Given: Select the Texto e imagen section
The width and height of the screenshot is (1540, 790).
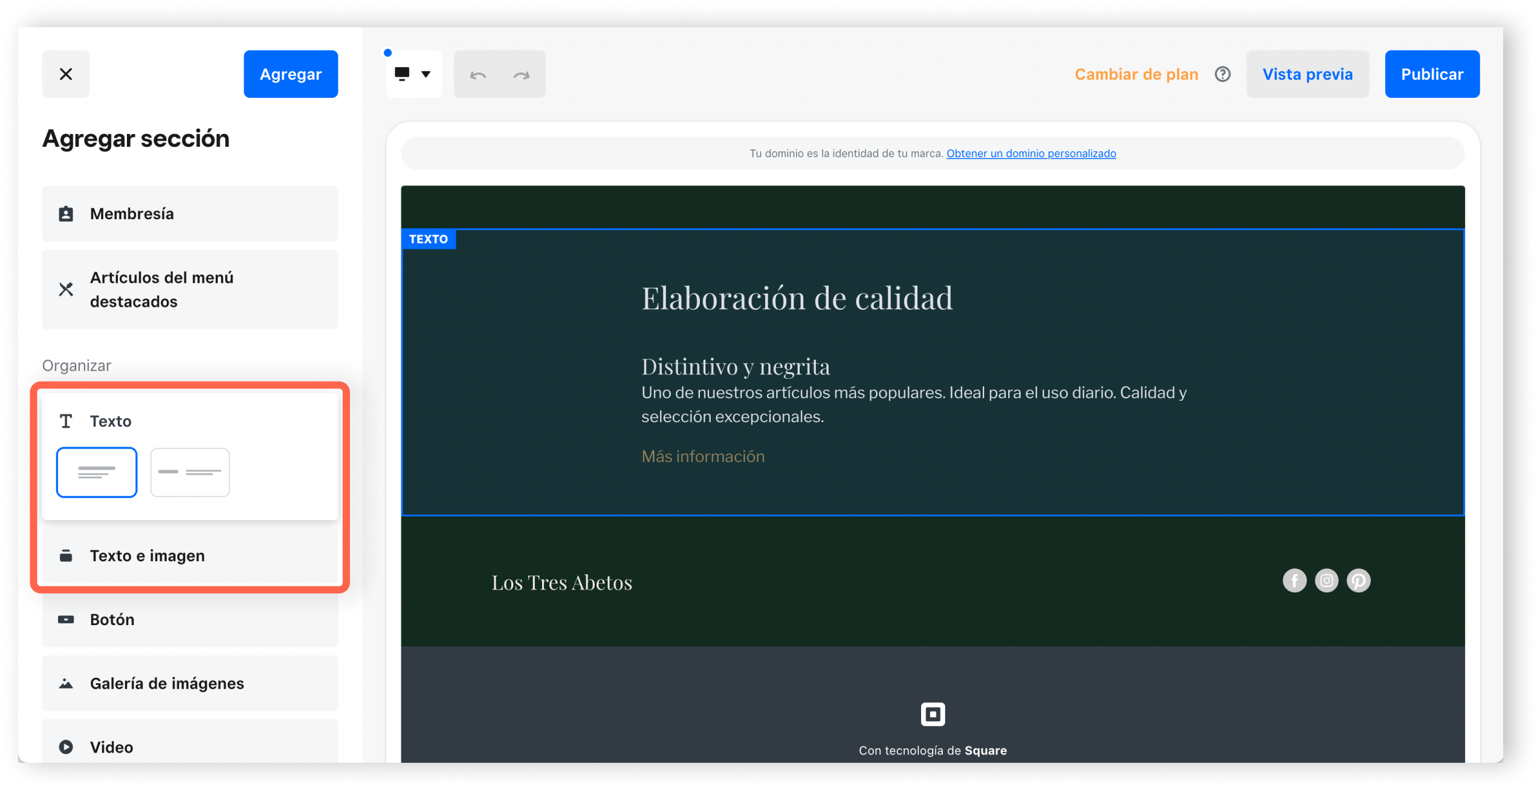Looking at the screenshot, I should [190, 555].
